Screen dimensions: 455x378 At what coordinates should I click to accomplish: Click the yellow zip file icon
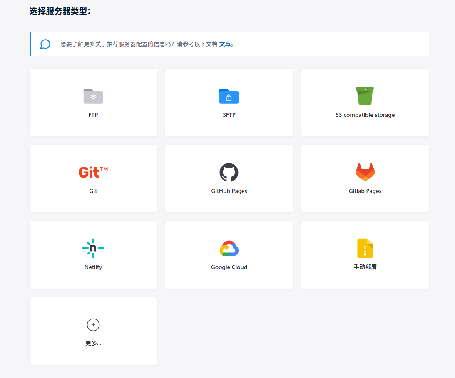[365, 248]
